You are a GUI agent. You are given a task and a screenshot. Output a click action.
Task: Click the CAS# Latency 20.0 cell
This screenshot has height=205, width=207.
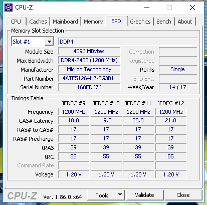138,120
